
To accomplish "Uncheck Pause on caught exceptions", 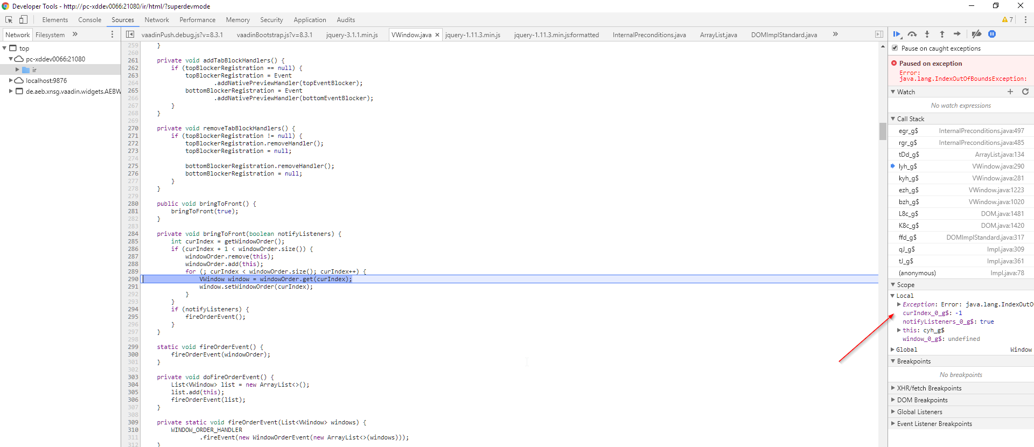I will pos(895,48).
